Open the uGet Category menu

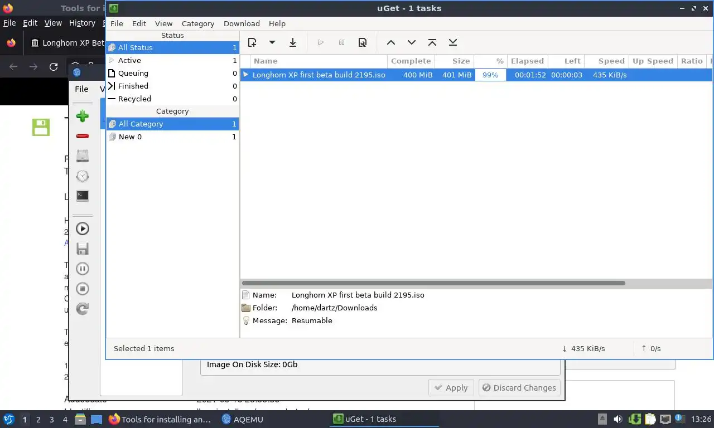point(198,23)
